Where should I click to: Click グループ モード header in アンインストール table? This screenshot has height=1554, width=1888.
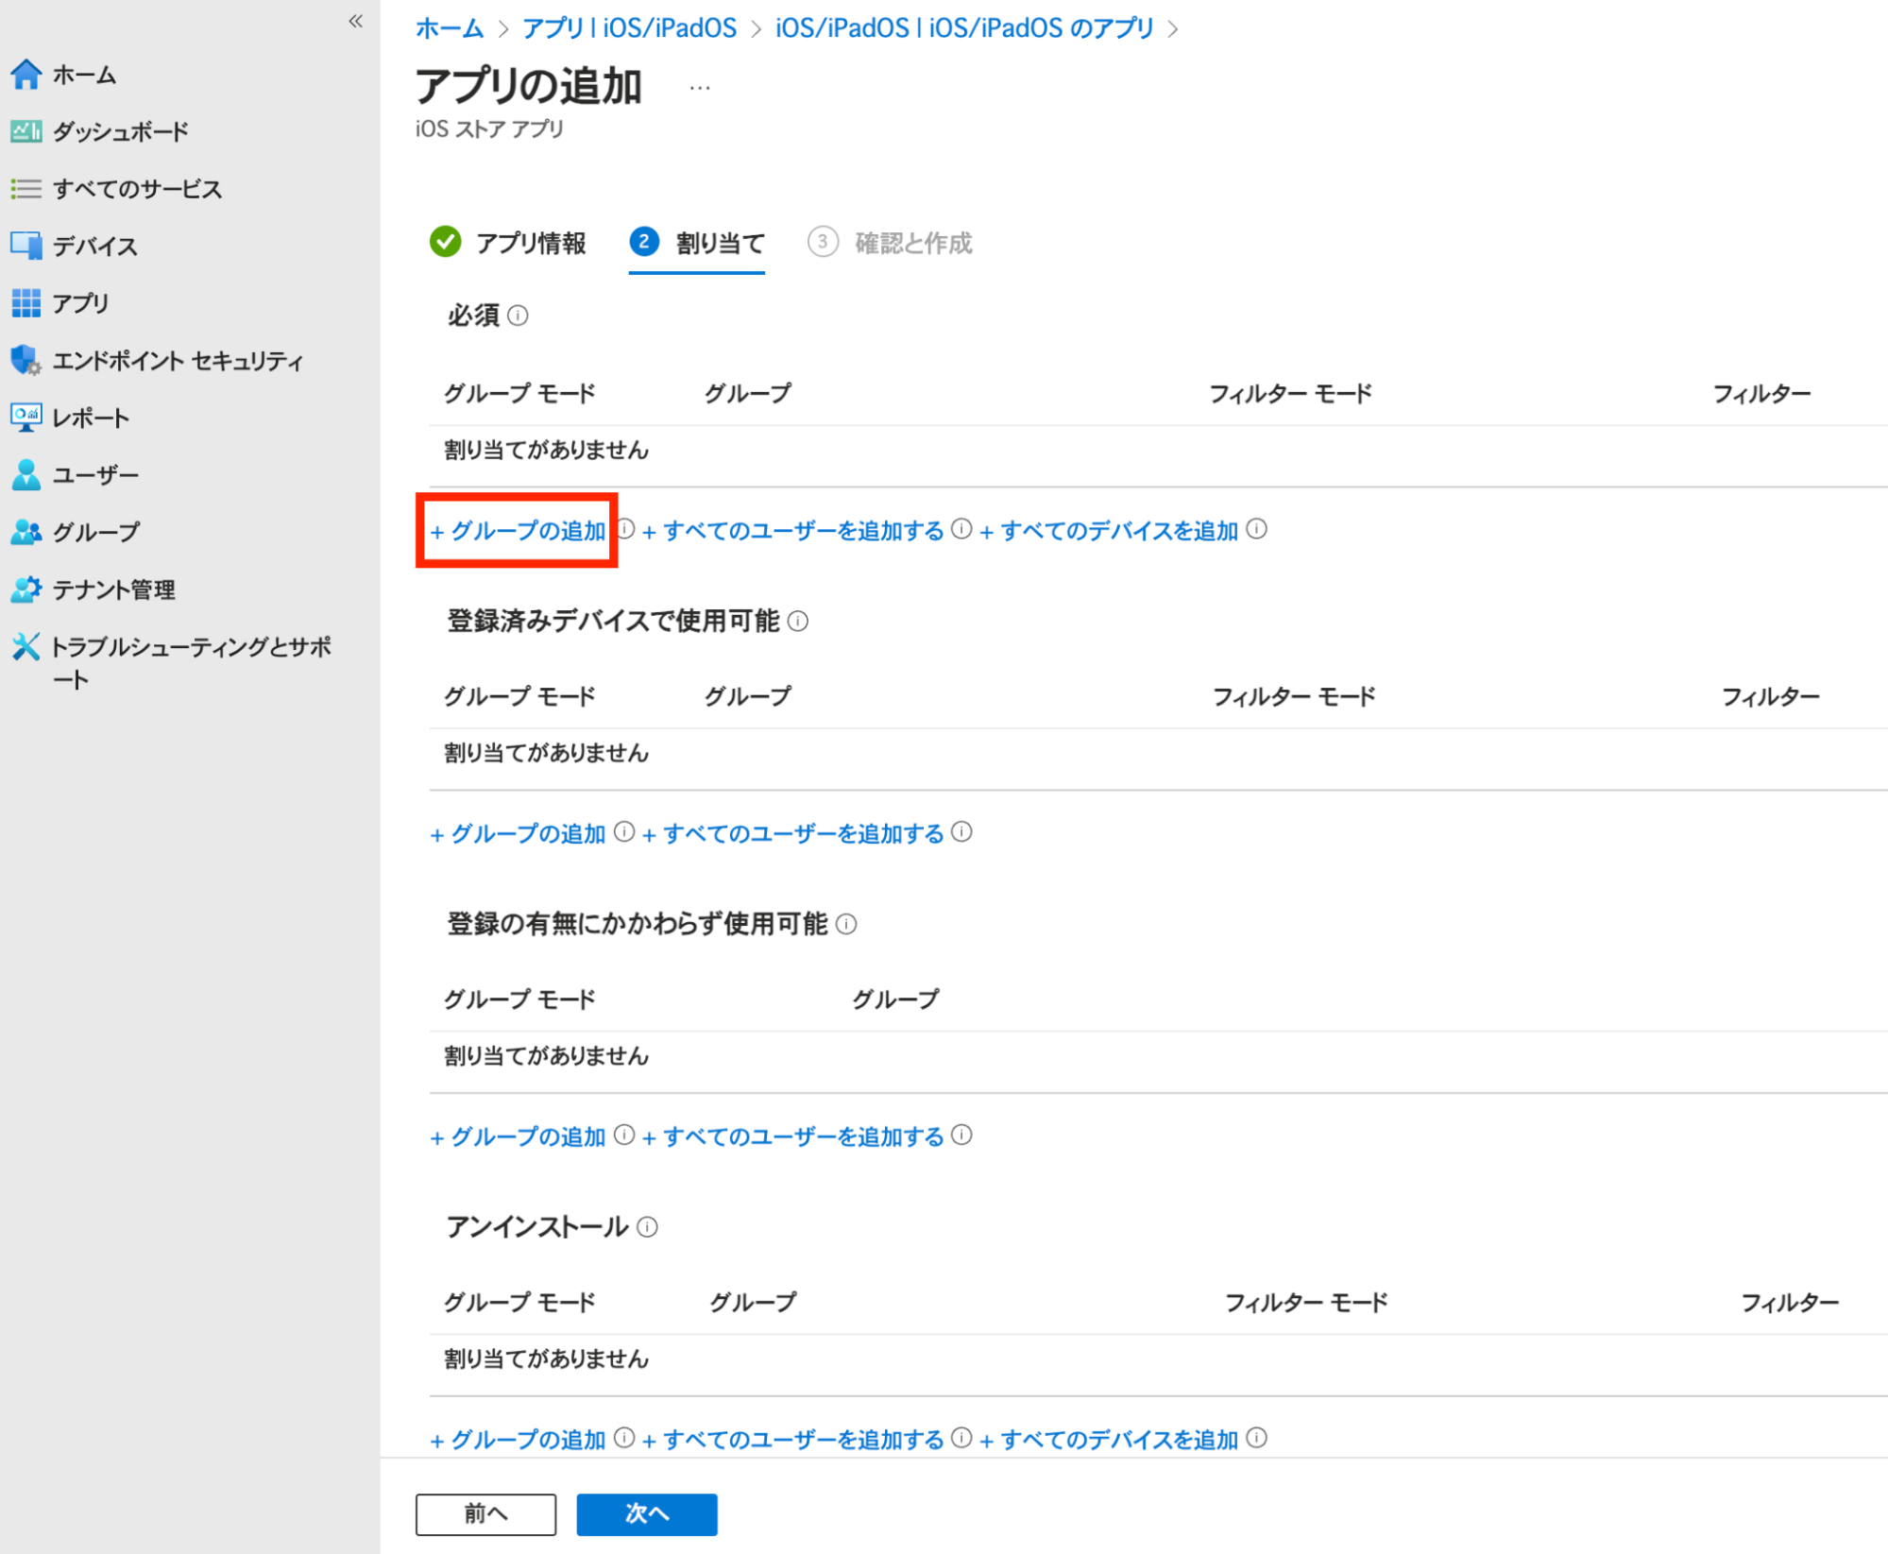click(x=519, y=1303)
